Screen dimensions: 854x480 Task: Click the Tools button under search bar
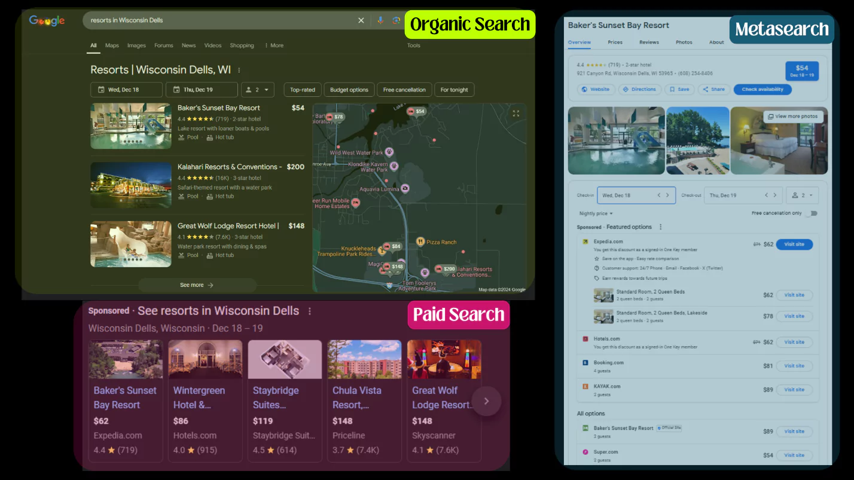pos(414,45)
